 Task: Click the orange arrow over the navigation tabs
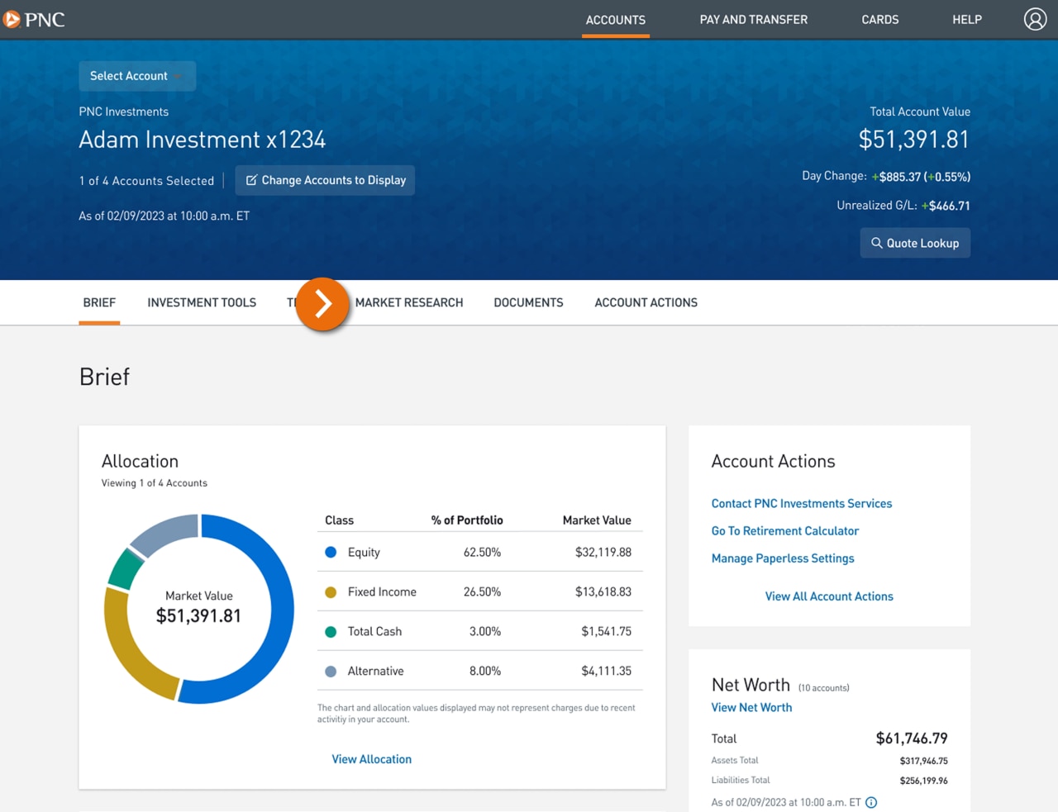coord(322,304)
